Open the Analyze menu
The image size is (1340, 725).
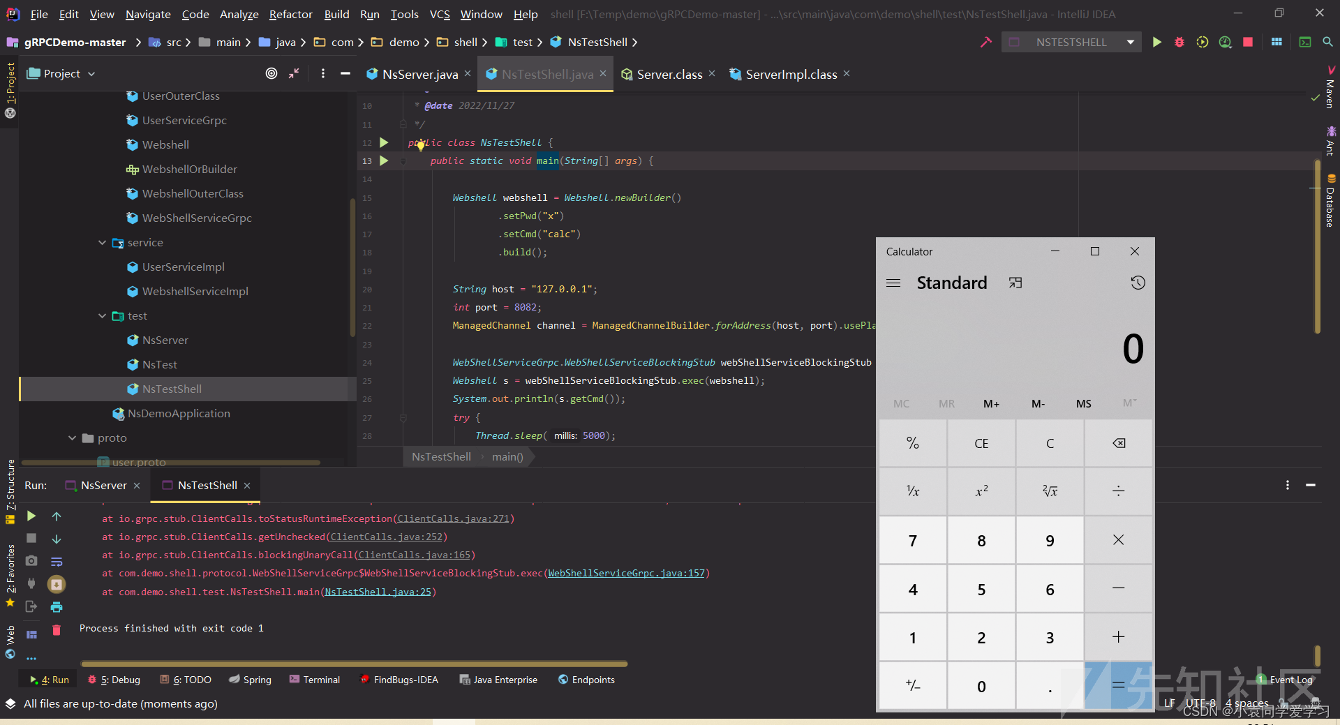coord(239,14)
